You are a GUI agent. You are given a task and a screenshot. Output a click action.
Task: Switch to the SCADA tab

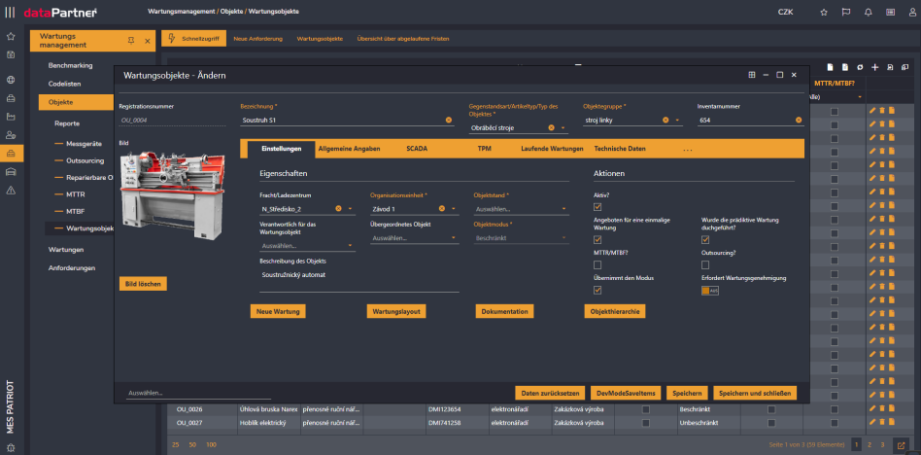click(416, 149)
